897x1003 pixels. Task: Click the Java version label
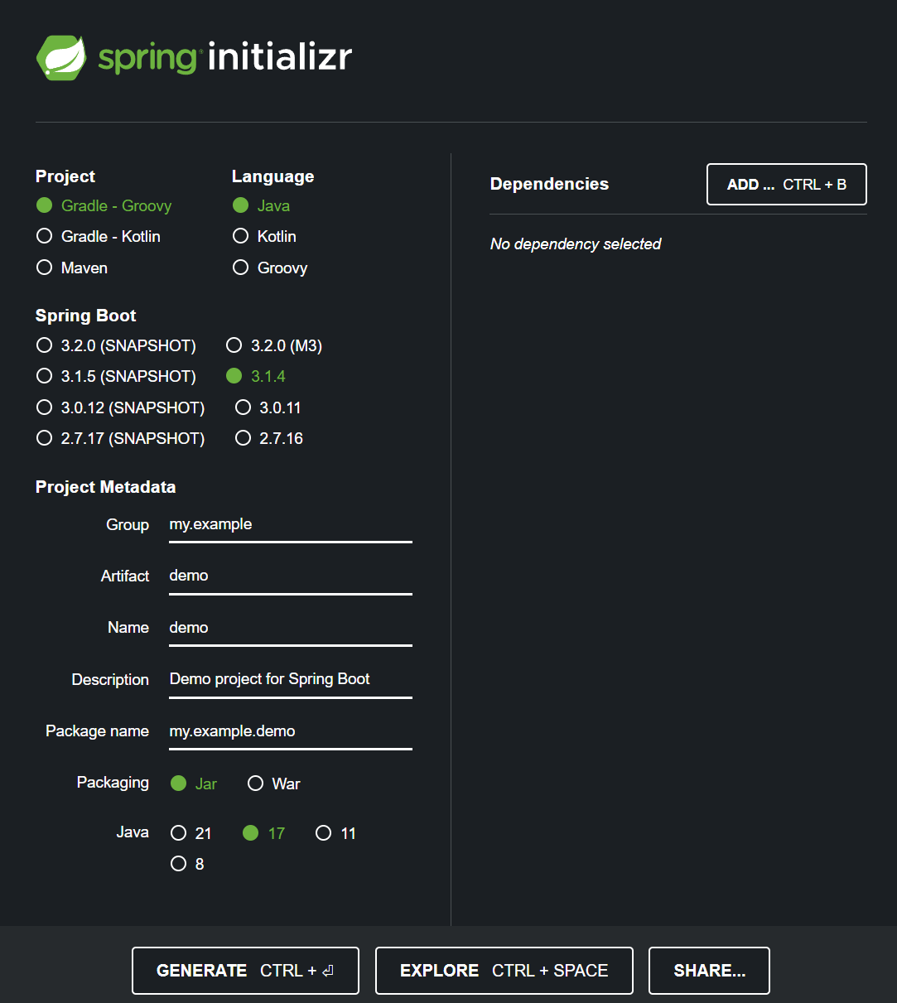pyautogui.click(x=133, y=832)
